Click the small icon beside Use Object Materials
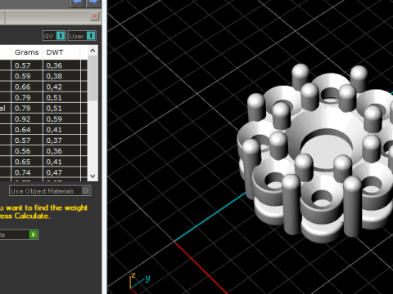Viewport: 393px width, 294px height. tap(86, 190)
